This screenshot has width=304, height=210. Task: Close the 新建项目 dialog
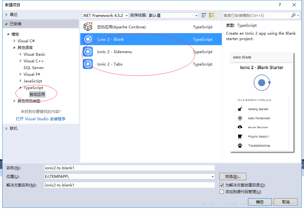294,5
